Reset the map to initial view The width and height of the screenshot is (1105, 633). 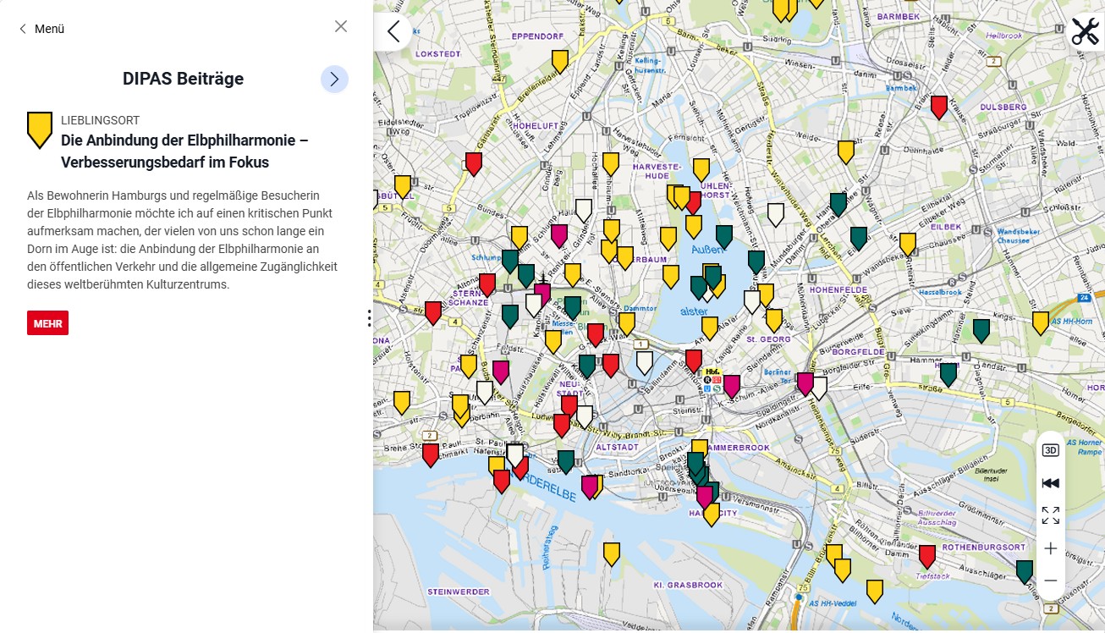1051,483
